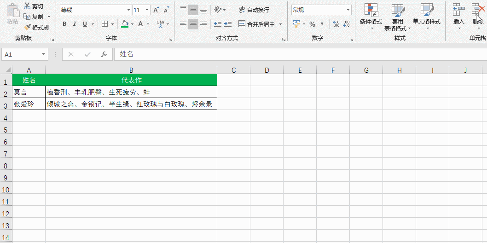Apply the Fill Color paint bucket
The image size is (487, 243).
pyautogui.click(x=125, y=24)
